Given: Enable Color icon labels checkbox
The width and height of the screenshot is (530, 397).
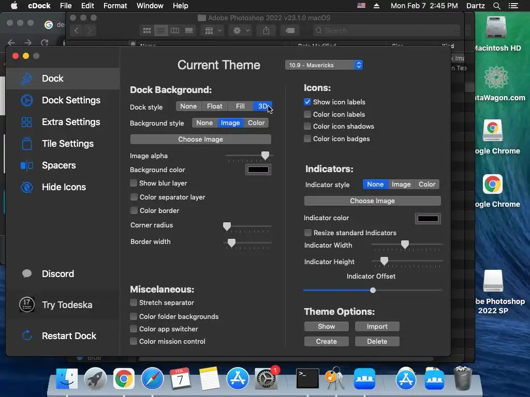Looking at the screenshot, I should pos(307,114).
